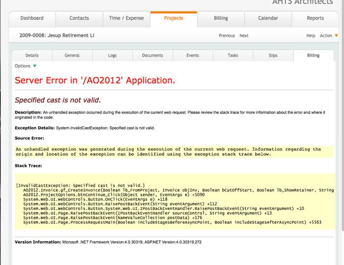Click the Exception Details label
The image size is (344, 265).
35,128
